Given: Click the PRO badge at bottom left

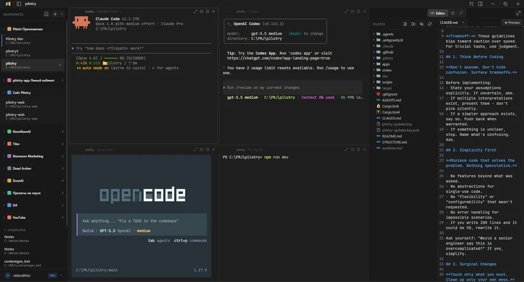Looking at the screenshot, I should click(x=53, y=276).
